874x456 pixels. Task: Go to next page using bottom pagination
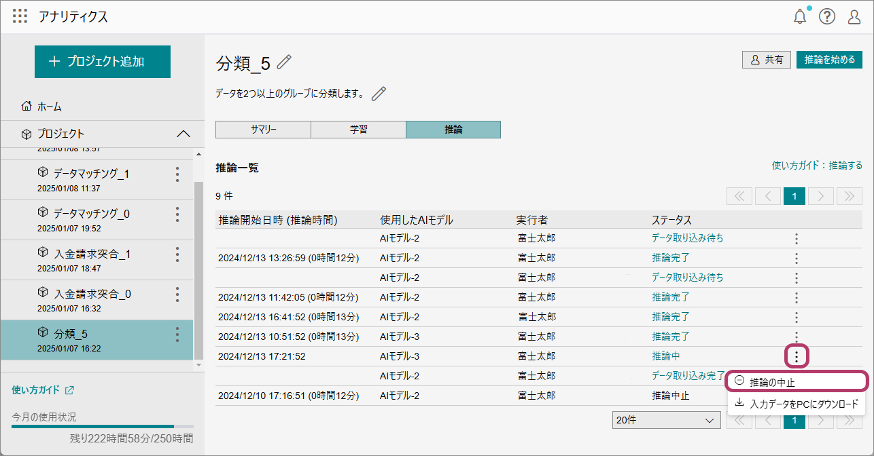(821, 420)
